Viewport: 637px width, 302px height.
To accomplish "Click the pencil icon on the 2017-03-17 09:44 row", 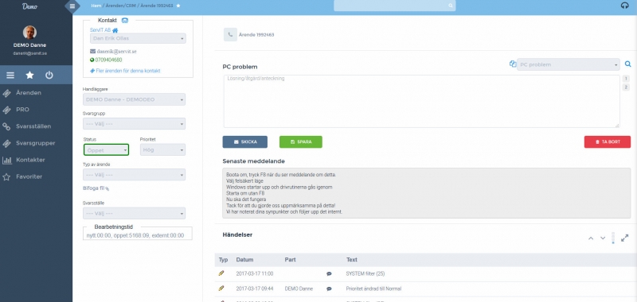I will (x=221, y=288).
